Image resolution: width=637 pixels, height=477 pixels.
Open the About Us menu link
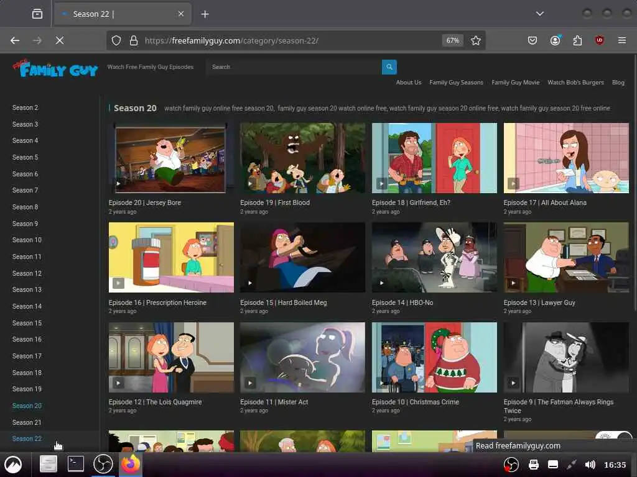(409, 83)
